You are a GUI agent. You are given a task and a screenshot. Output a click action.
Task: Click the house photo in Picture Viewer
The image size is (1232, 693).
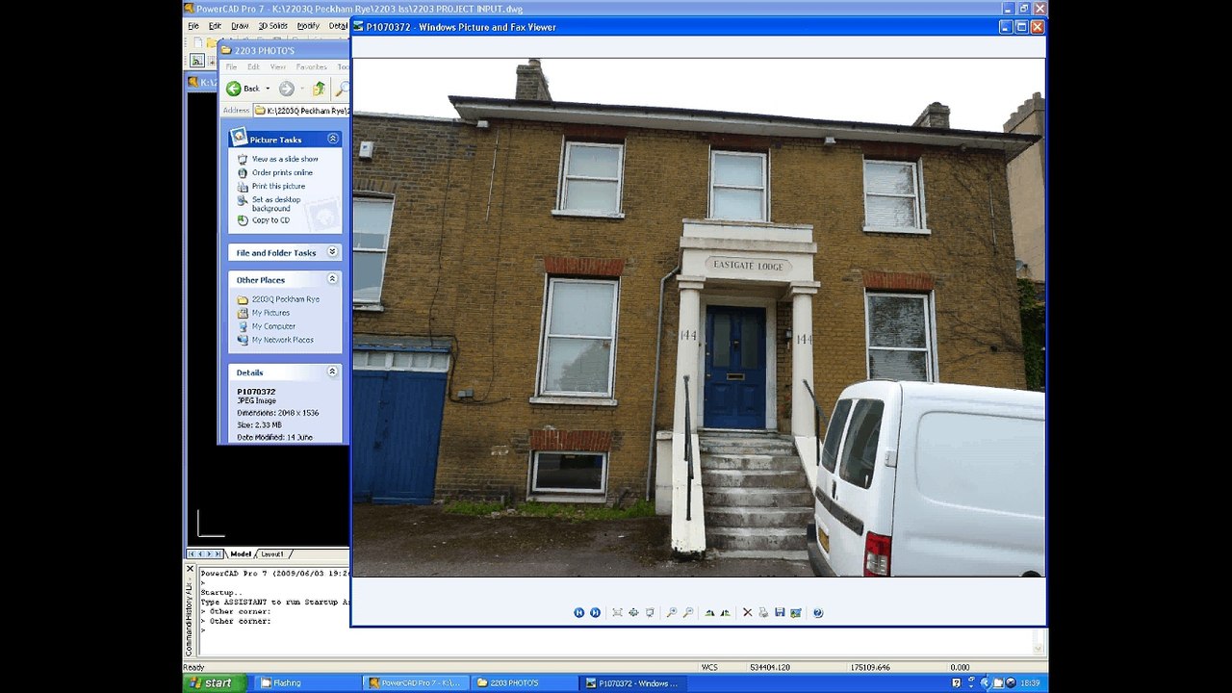click(699, 318)
